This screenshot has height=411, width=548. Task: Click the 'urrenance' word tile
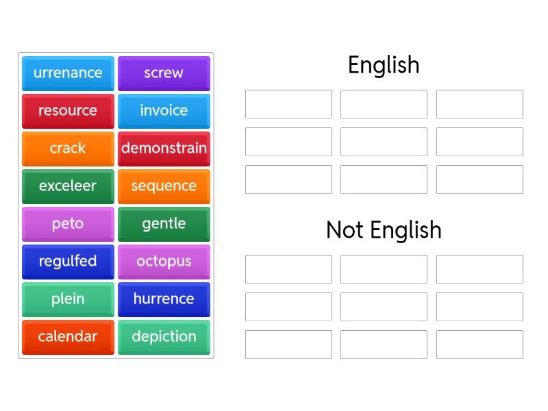coord(68,73)
